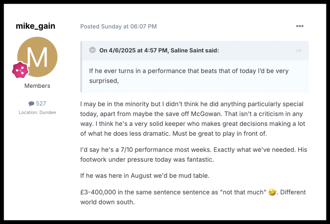Screen dimensions: 330x224
Task: Click the "Members" group label
Action: pyautogui.click(x=37, y=86)
